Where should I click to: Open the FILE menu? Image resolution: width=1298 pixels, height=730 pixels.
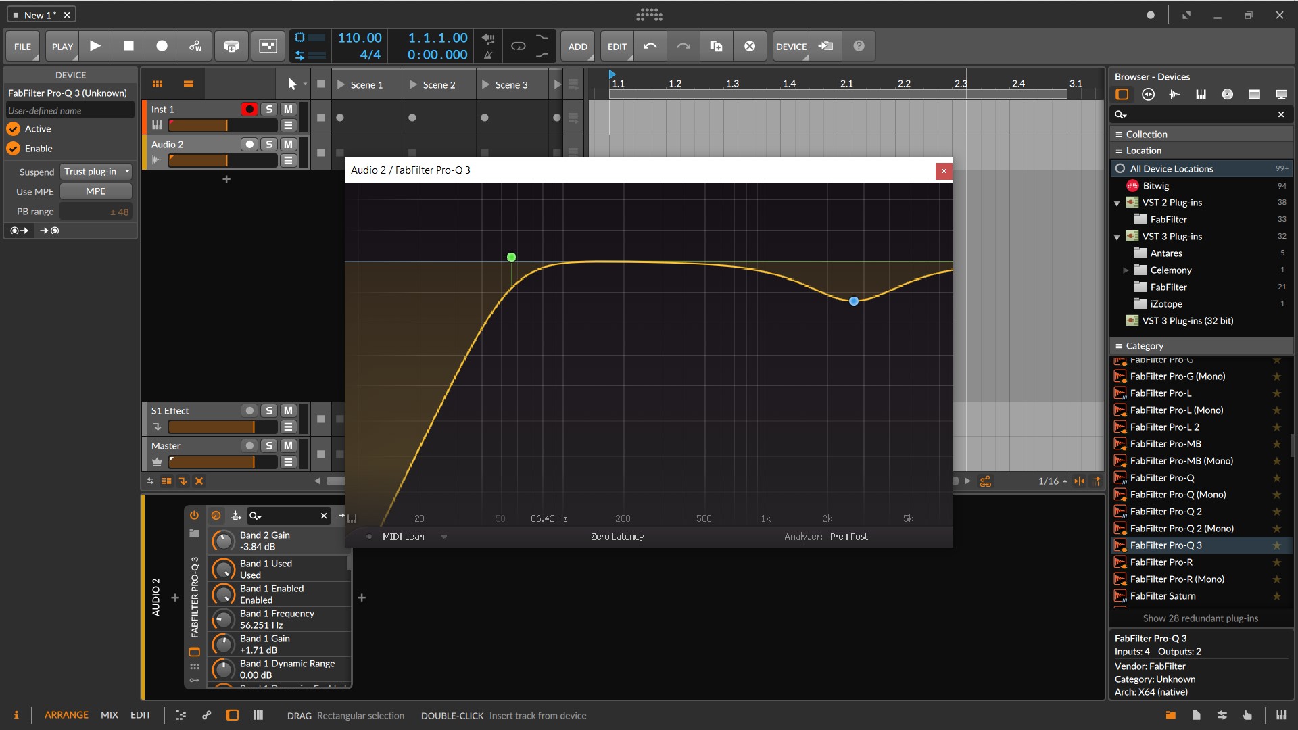(x=22, y=47)
